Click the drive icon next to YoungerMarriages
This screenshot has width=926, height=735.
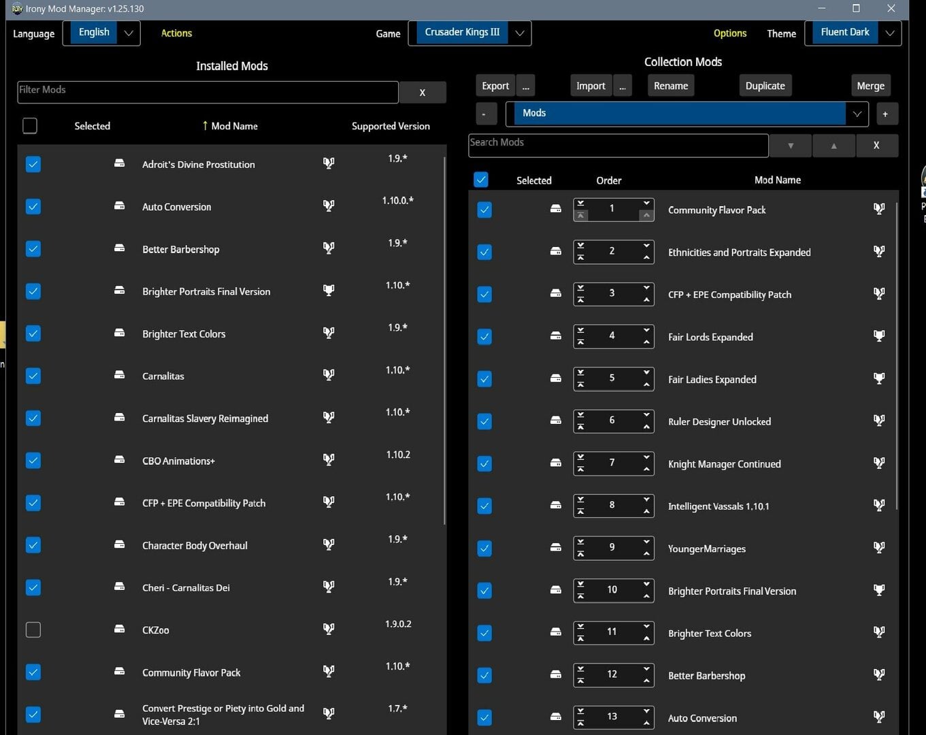tap(556, 548)
